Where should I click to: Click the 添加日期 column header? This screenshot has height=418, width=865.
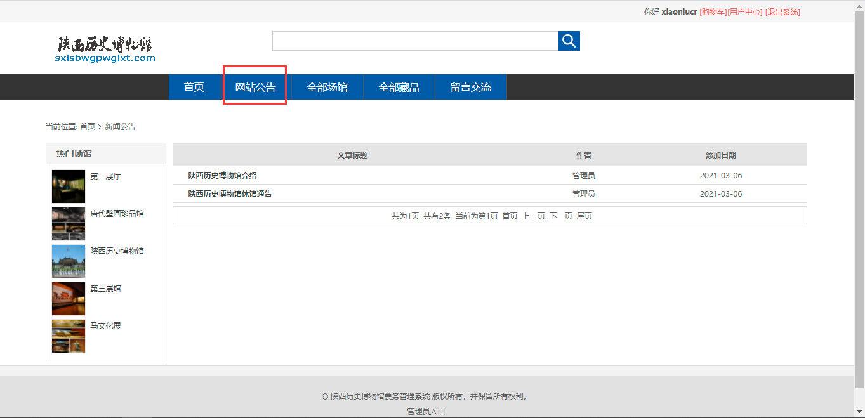click(x=721, y=155)
